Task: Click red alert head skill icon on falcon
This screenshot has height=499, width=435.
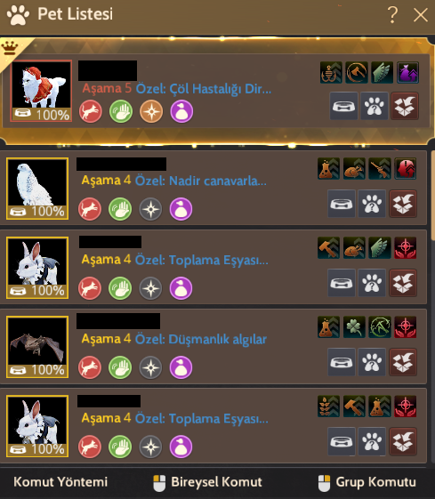Action: coord(406,169)
